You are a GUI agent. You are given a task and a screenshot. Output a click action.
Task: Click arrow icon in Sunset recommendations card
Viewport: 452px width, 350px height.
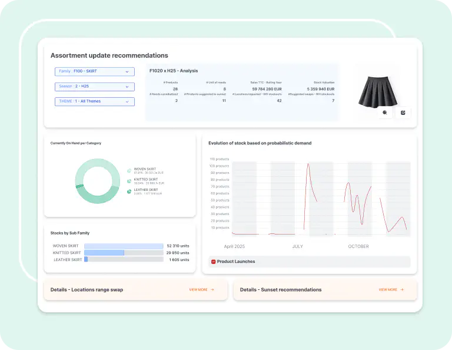pos(402,290)
